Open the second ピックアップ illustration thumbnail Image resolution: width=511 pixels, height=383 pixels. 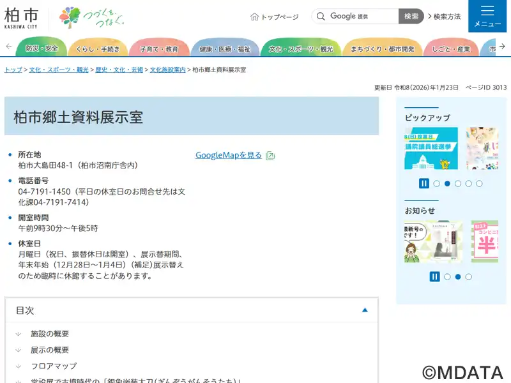[x=482, y=148]
